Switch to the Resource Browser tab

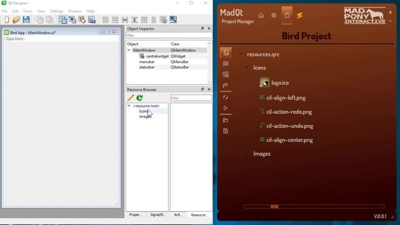pyautogui.click(x=199, y=215)
